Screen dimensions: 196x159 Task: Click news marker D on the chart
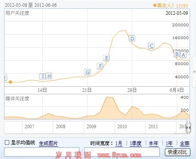[x=132, y=38]
